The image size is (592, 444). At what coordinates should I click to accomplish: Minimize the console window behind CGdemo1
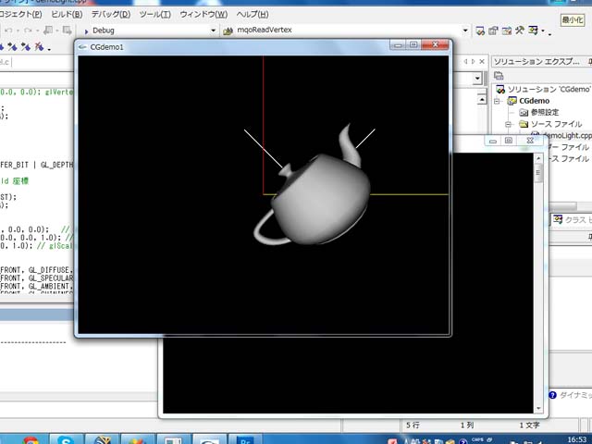click(493, 141)
